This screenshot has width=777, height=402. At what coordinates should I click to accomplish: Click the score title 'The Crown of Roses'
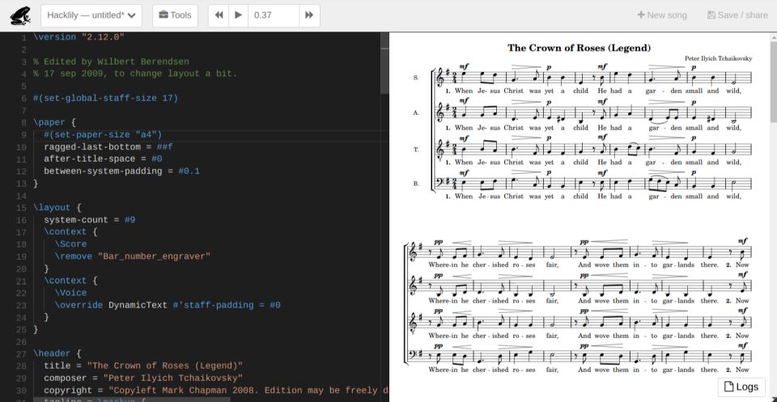point(579,48)
